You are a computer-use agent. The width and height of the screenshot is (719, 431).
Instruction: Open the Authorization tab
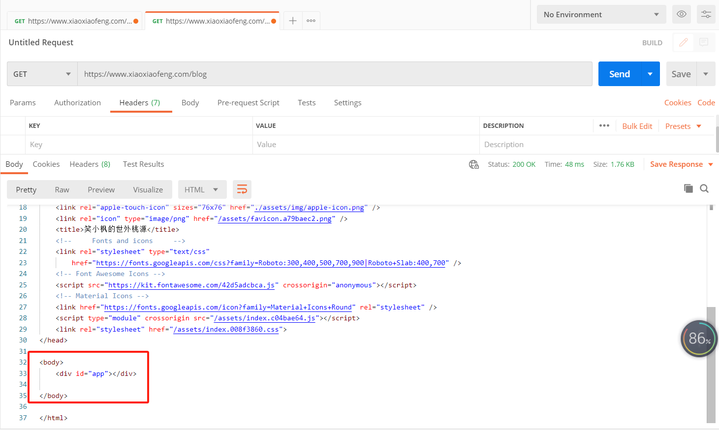click(77, 102)
